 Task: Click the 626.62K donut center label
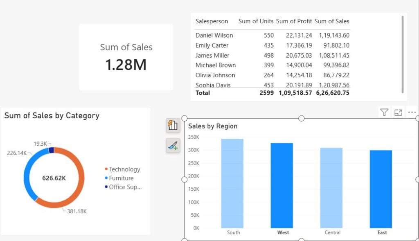pyautogui.click(x=54, y=178)
